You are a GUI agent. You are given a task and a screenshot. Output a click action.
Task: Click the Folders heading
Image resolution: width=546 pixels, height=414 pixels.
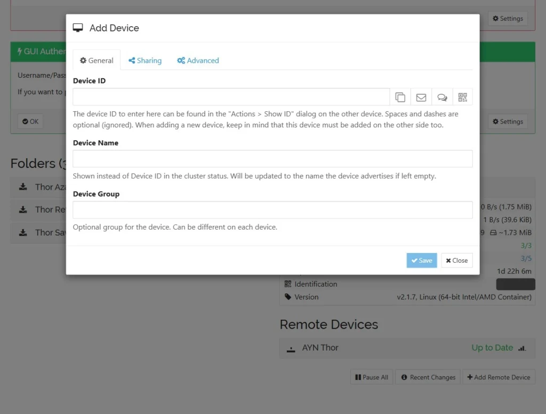point(38,164)
